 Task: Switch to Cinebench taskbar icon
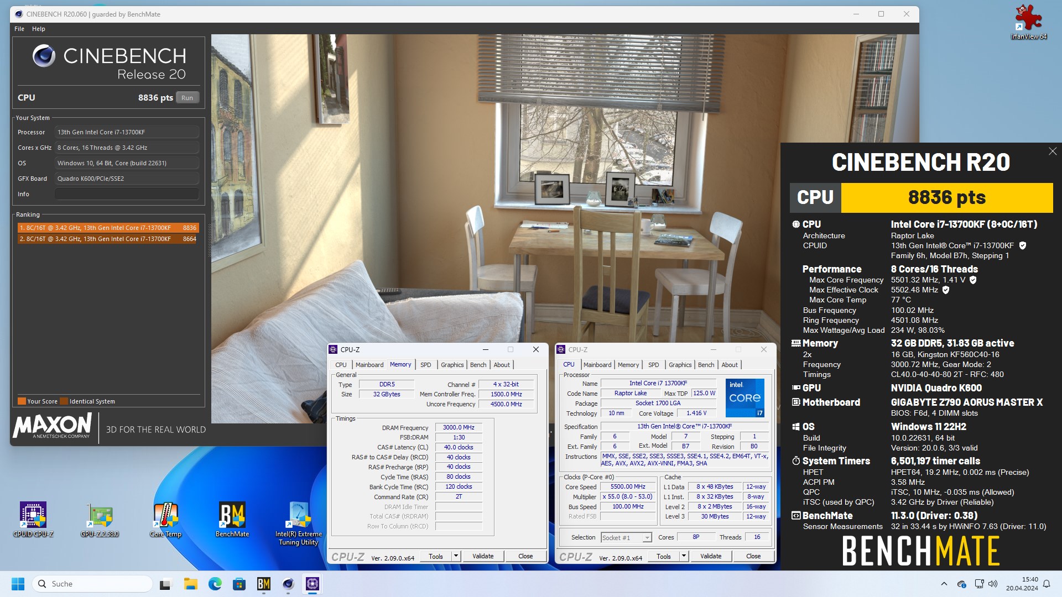[x=288, y=584]
